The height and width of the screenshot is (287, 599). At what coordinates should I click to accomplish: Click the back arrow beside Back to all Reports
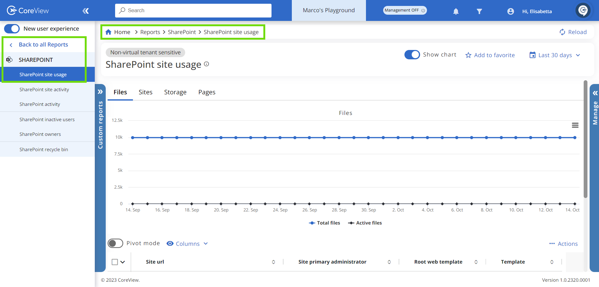(x=11, y=45)
